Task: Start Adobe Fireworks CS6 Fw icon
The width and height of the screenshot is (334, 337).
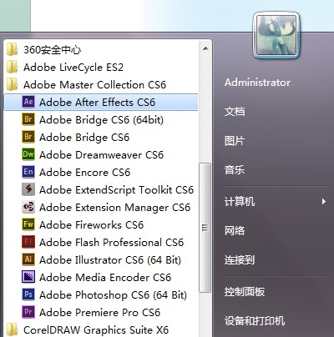Action: [28, 224]
